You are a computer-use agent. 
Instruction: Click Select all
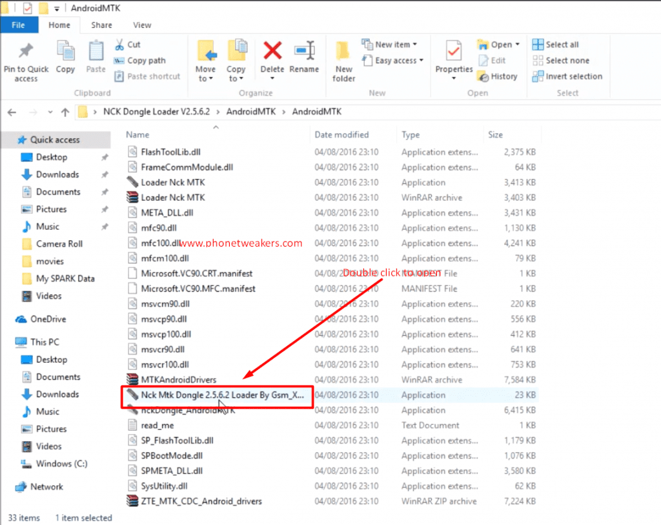pos(555,45)
